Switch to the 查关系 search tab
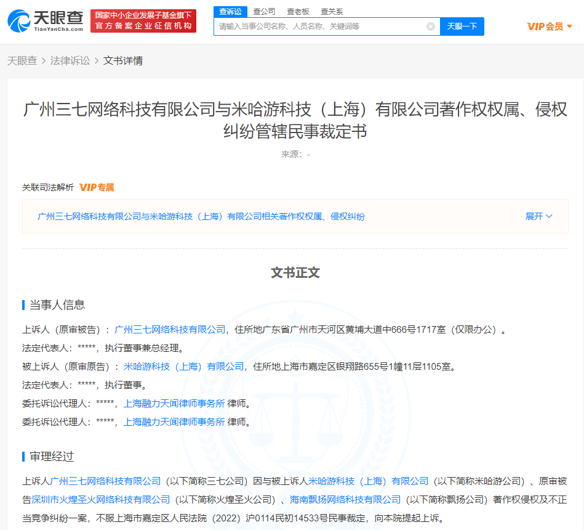This screenshot has height=530, width=584. (332, 12)
